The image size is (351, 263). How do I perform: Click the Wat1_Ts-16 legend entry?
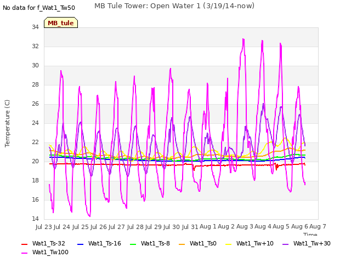tap(99, 243)
